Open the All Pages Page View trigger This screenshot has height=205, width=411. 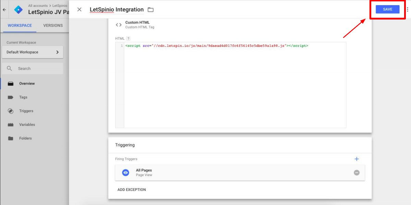coord(240,172)
